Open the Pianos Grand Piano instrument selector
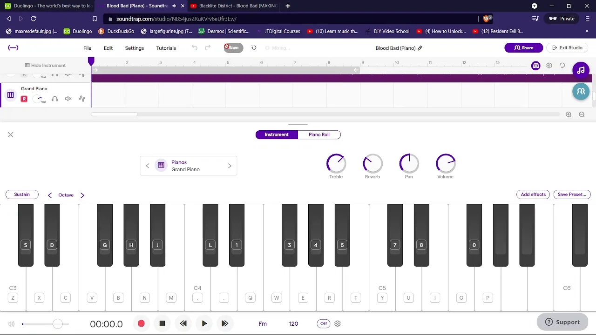 click(x=185, y=166)
